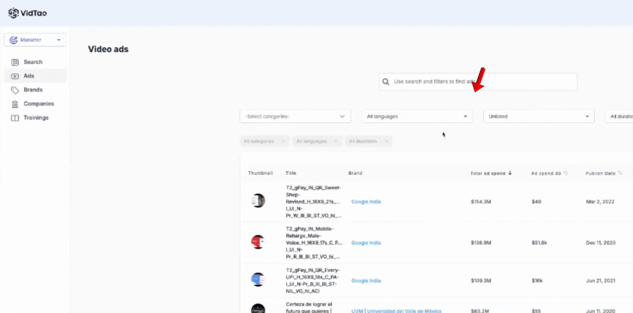The width and height of the screenshot is (633, 313).
Task: Remove the All categories filter chip
Action: [283, 141]
